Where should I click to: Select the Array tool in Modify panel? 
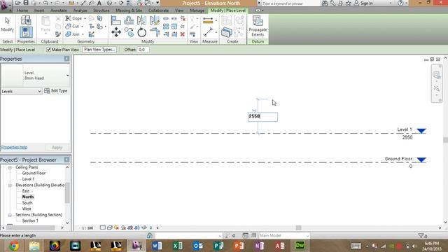[166, 27]
